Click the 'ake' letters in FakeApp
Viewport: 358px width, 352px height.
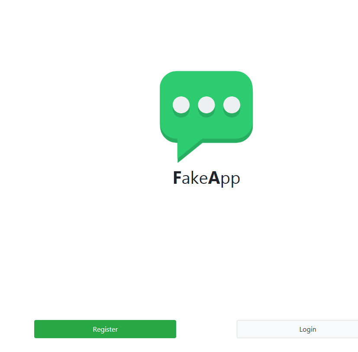point(194,178)
